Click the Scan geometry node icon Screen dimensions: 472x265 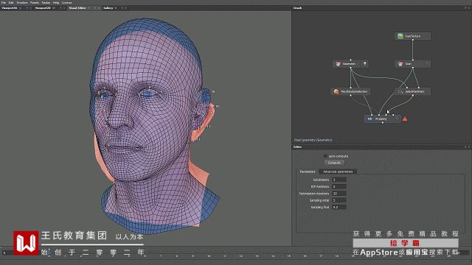[x=400, y=64]
